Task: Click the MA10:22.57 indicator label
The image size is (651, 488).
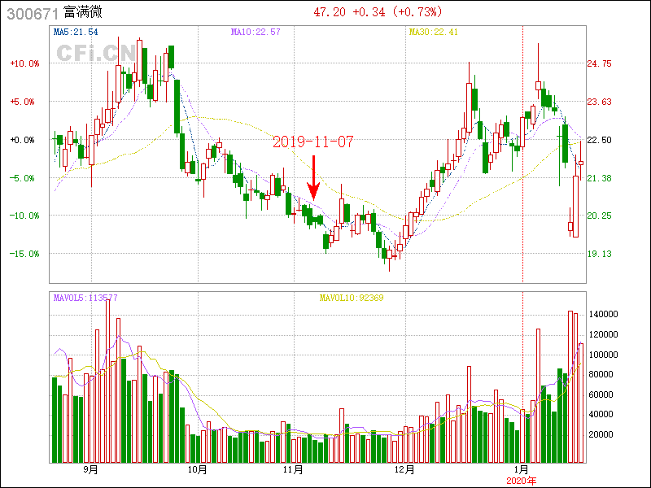Action: [x=255, y=33]
